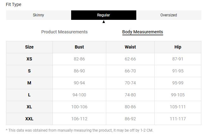
Task: Select the Skinny fit type
Action: click(x=39, y=15)
